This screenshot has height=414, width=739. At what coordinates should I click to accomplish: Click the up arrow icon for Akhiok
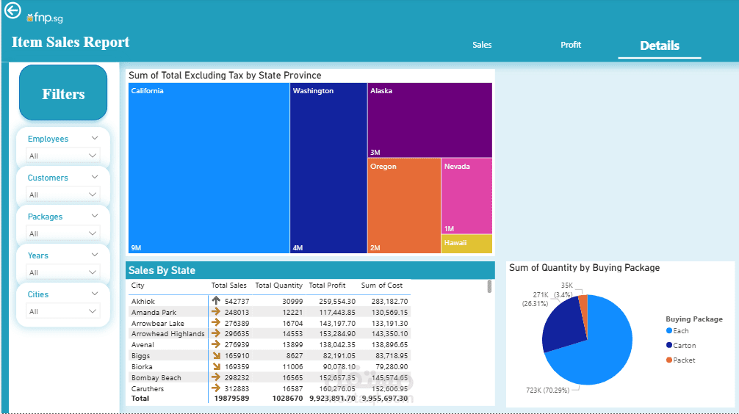[x=216, y=300]
